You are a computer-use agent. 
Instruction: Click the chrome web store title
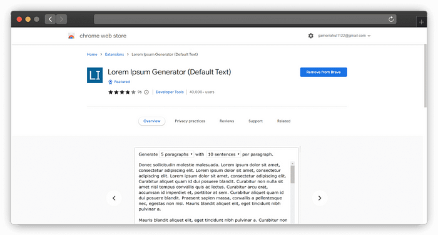[103, 36]
